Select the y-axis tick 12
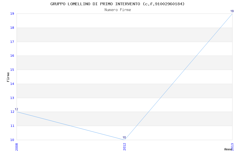The image size is (235, 152). (12, 112)
